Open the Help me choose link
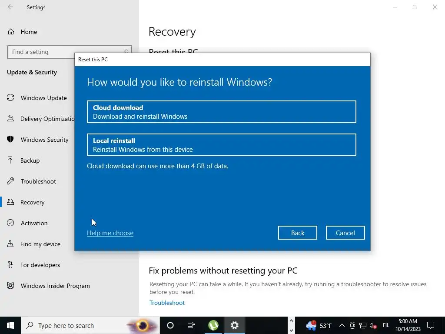Viewport: 445px width, 334px height. tap(110, 233)
